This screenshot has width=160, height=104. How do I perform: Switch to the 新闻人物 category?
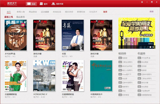click(21, 12)
